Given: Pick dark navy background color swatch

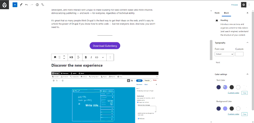Looking at the screenshot, I should pos(218,108).
